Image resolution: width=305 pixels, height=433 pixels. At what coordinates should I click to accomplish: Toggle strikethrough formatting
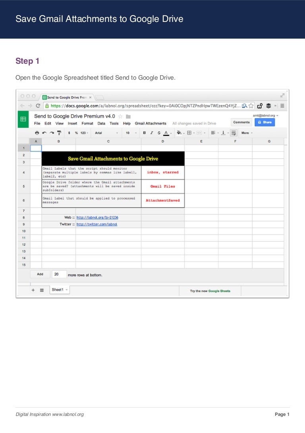[159, 133]
